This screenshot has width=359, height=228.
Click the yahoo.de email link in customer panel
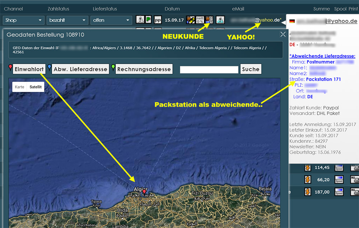pyautogui.click(x=327, y=21)
